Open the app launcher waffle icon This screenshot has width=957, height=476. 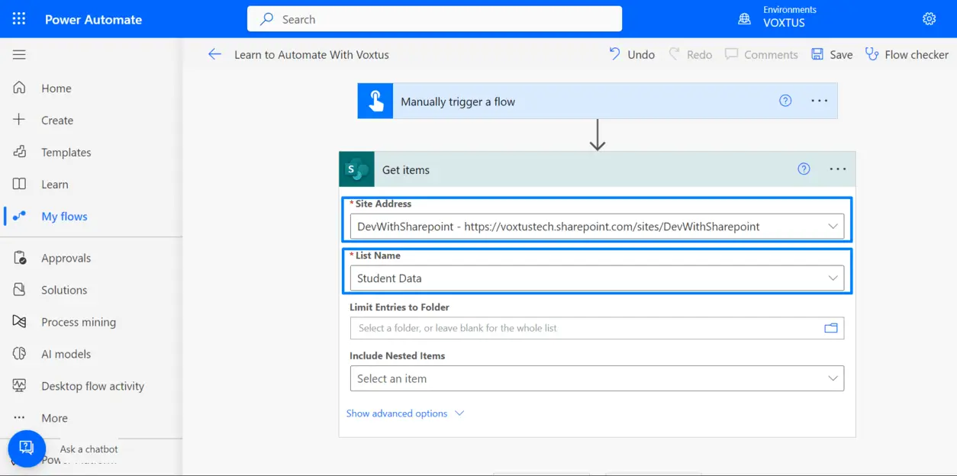point(18,18)
